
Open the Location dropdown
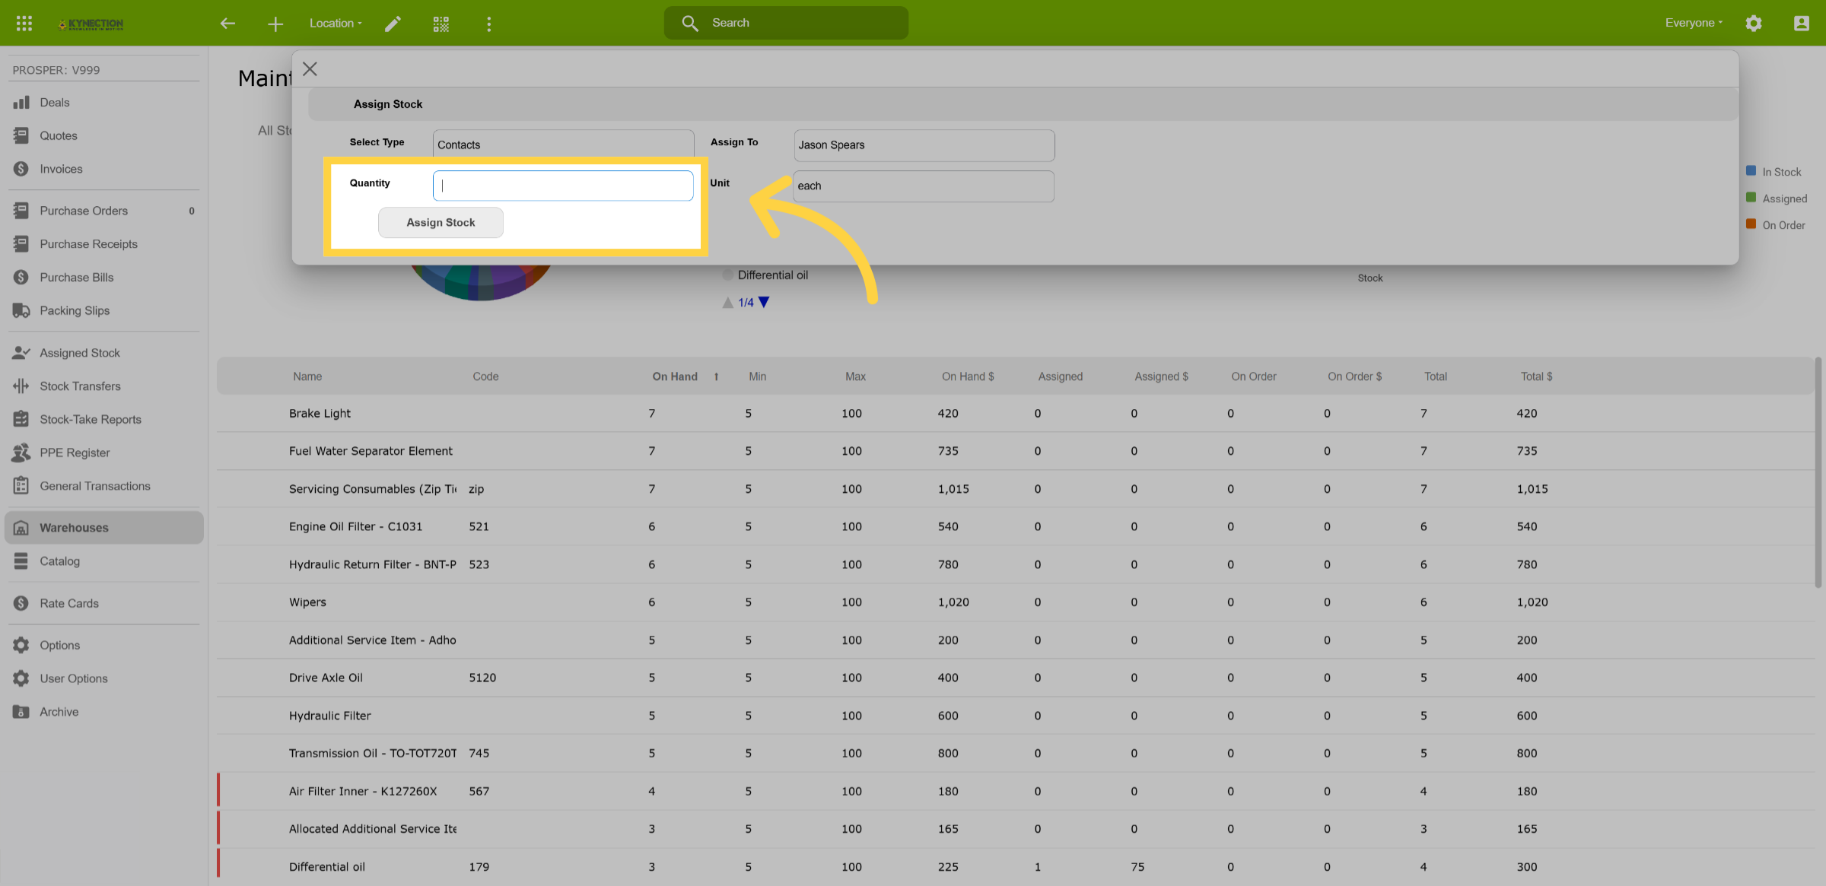(336, 24)
